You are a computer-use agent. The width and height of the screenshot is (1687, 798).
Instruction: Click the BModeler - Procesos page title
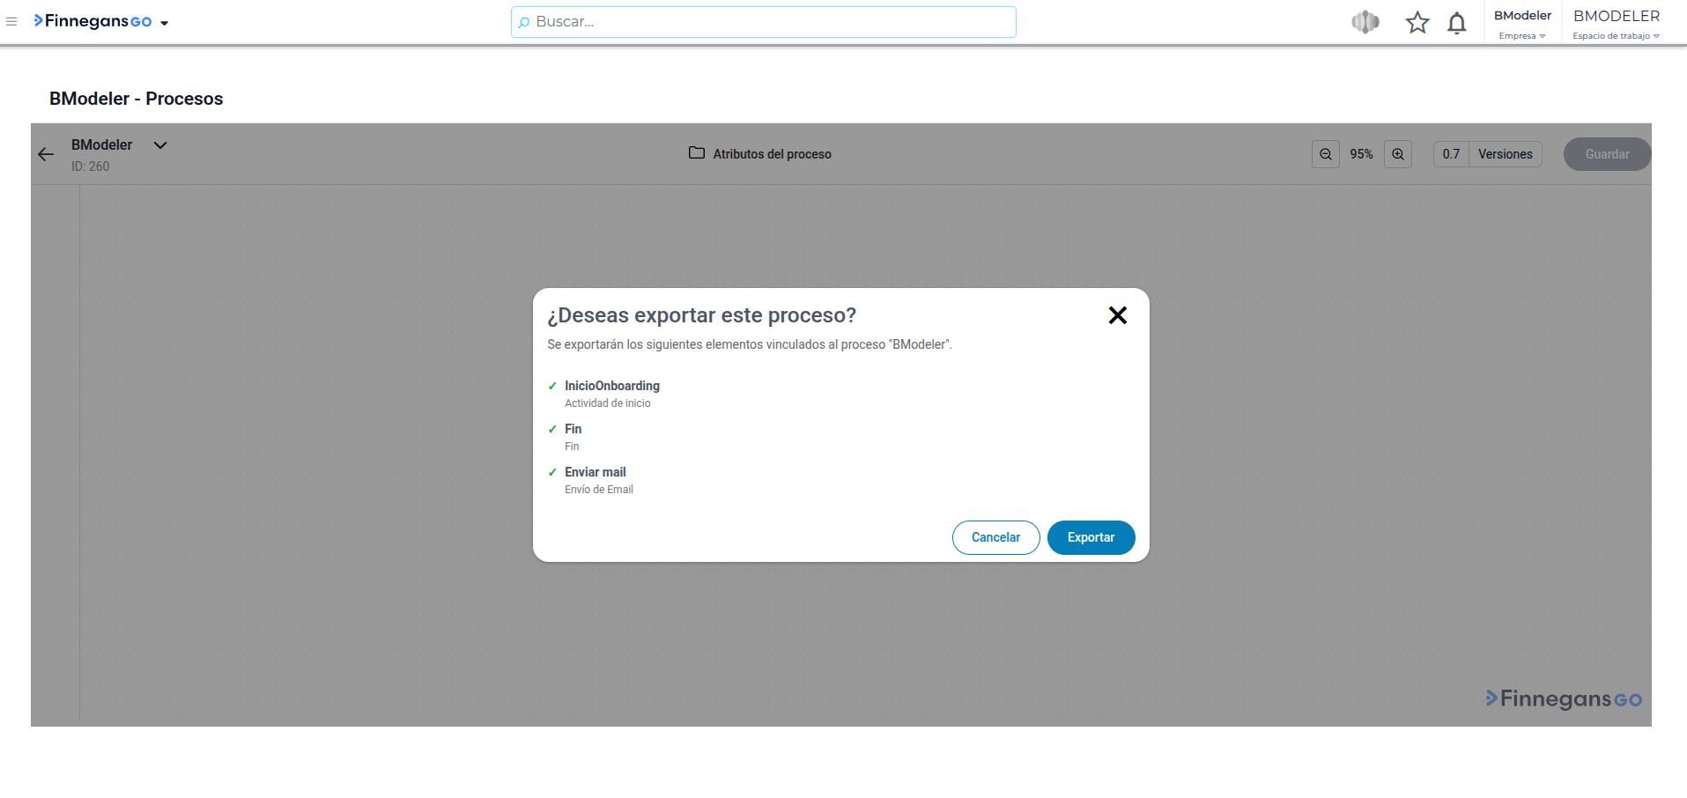coord(137,99)
